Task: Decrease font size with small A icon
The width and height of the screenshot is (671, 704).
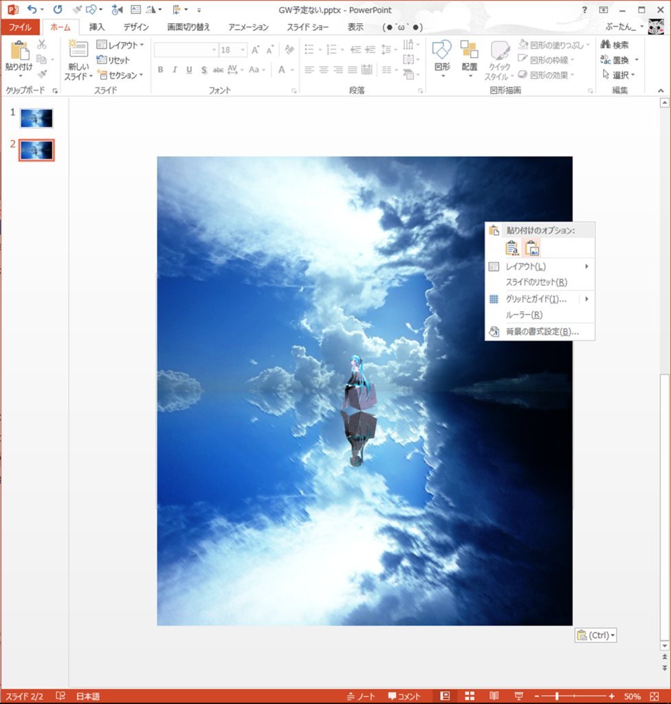Action: point(269,49)
